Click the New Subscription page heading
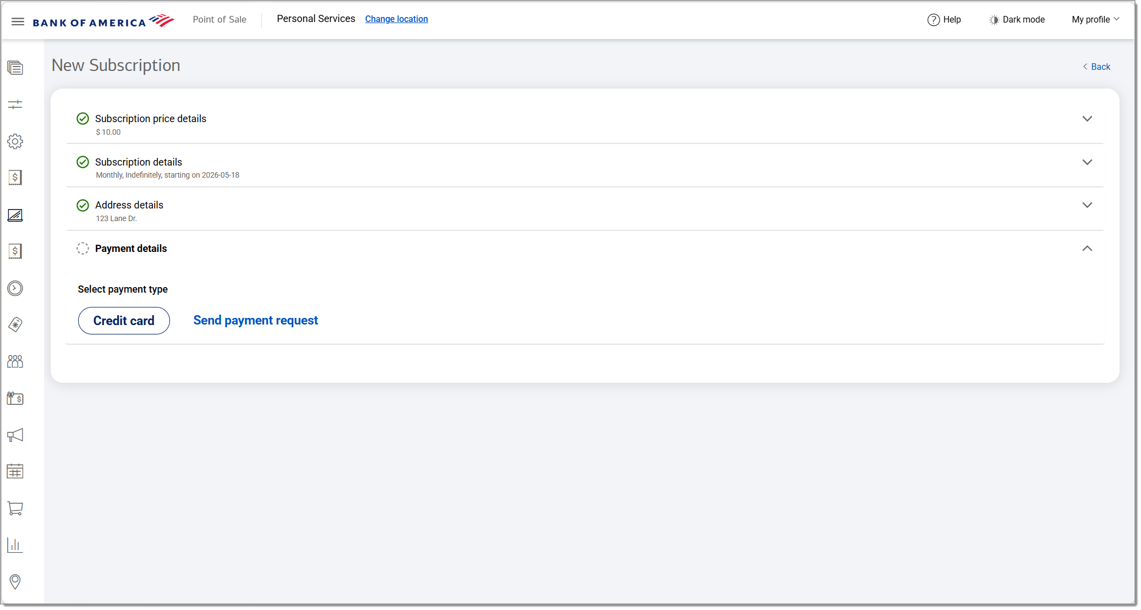This screenshot has width=1141, height=610. click(116, 65)
